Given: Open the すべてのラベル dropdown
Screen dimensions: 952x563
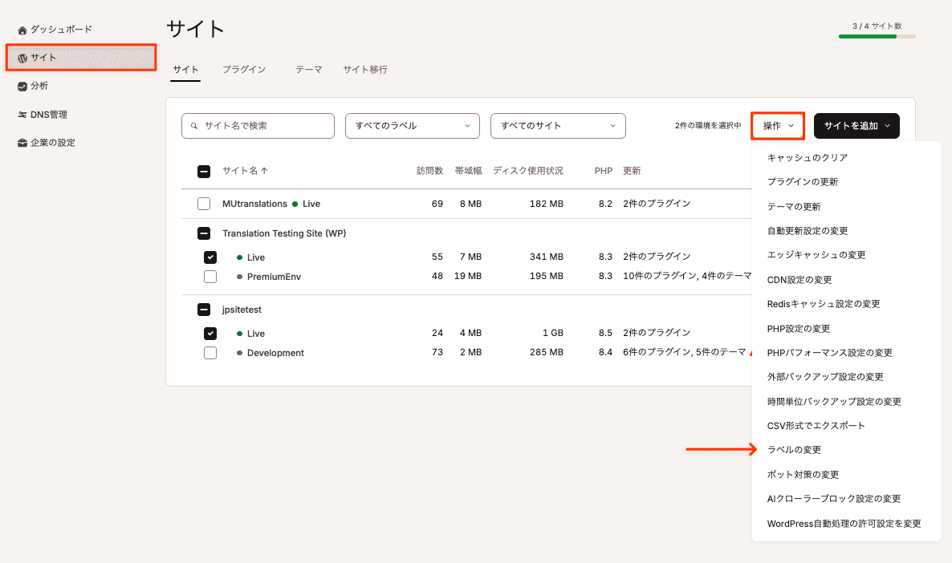Looking at the screenshot, I should pos(413,126).
